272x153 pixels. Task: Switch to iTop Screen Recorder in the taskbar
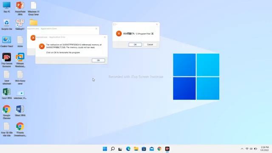tap(167, 149)
